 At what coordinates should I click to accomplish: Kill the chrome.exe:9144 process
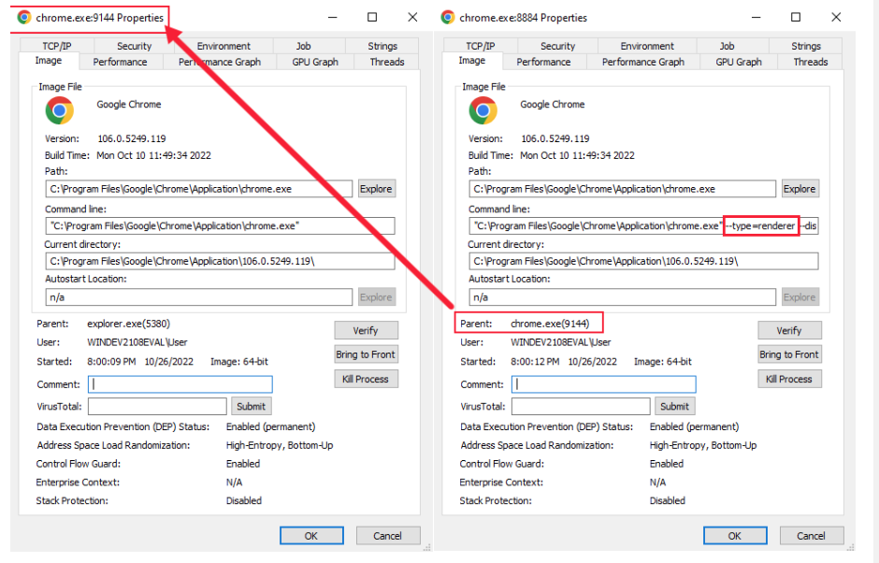click(x=366, y=379)
